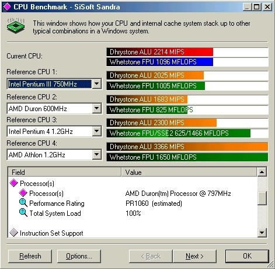Image resolution: width=275 pixels, height=269 pixels.
Task: Open the Reference CPU 2 dropdown arrow
Action: click(x=97, y=108)
